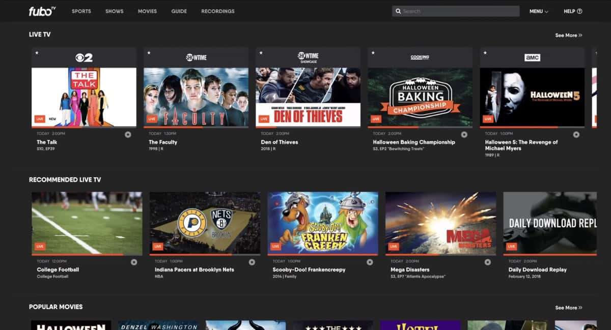
Task: Click the play icon on Mega Disasters
Action: [x=487, y=261]
